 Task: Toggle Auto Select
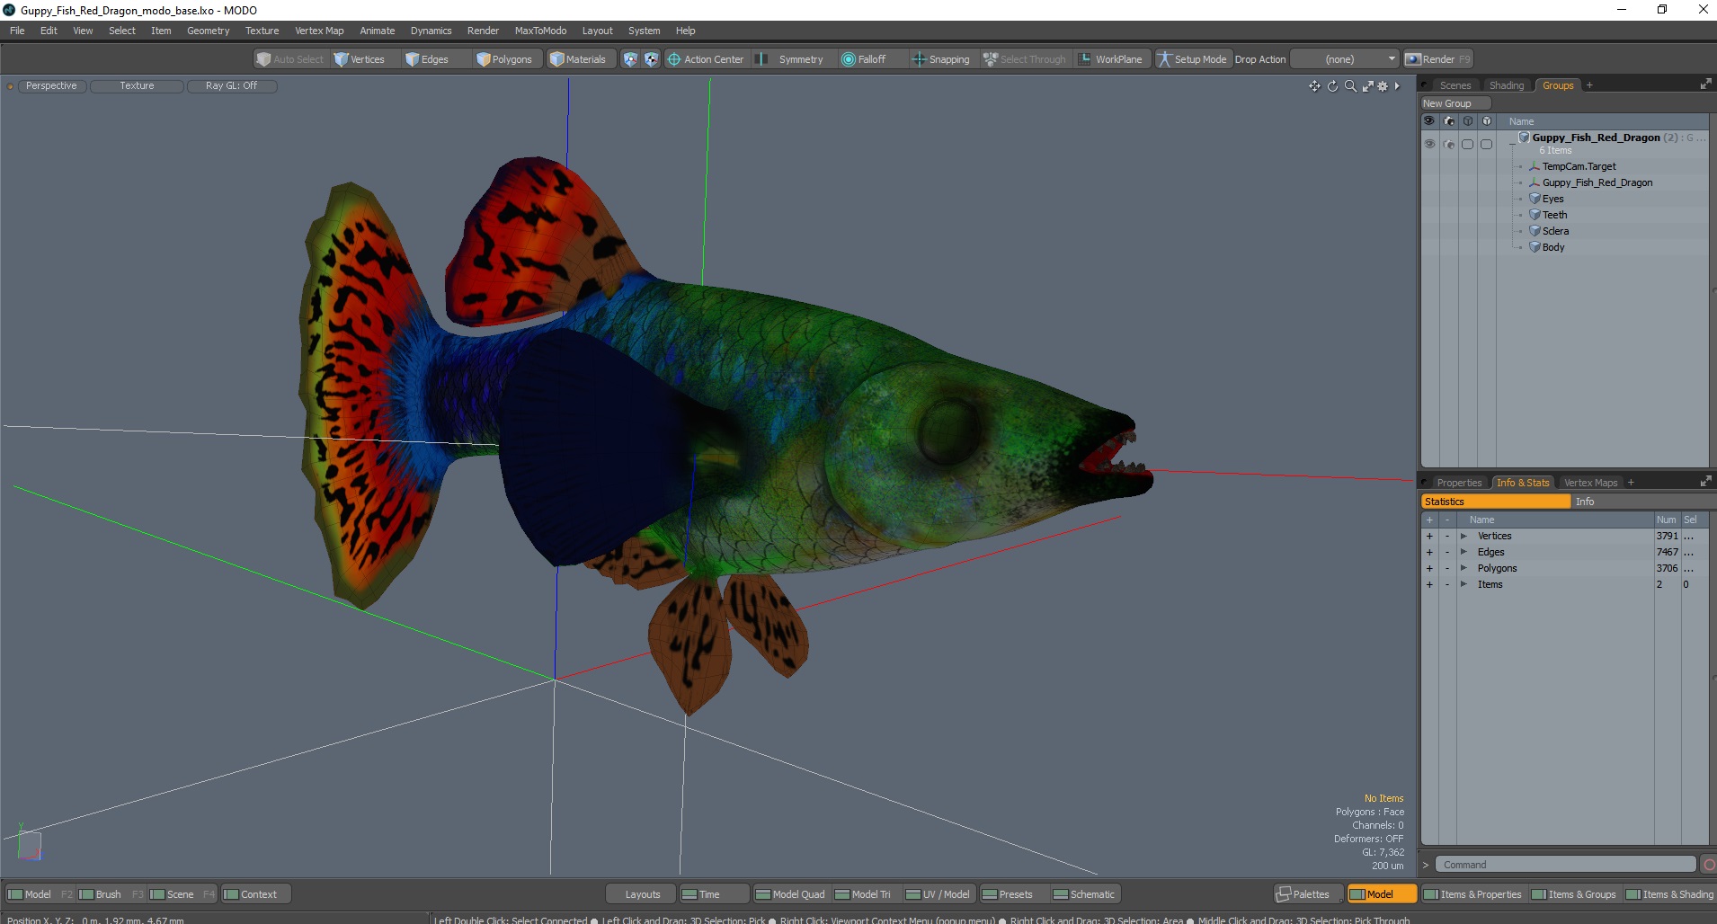click(x=289, y=59)
